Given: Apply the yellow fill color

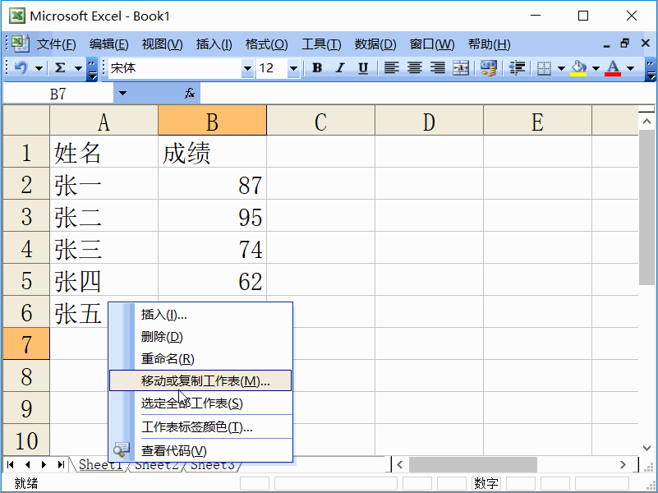Looking at the screenshot, I should (578, 67).
